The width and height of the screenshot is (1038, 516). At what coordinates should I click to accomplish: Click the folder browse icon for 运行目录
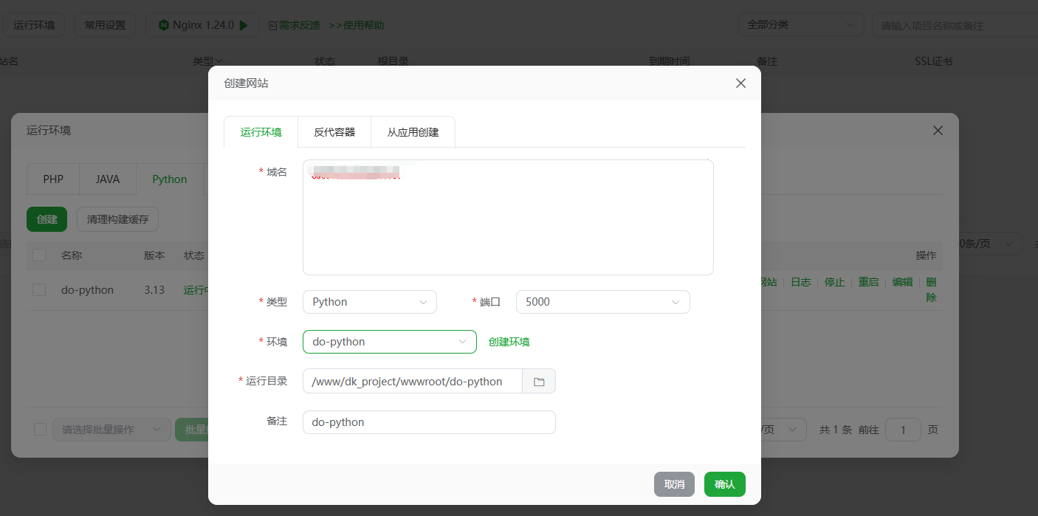tap(539, 382)
